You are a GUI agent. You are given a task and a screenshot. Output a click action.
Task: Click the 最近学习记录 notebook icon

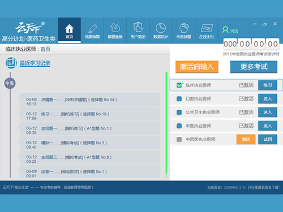[11, 63]
